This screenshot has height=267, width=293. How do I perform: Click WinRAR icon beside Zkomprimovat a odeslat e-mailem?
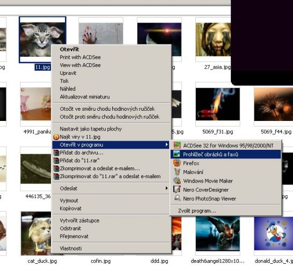56,169
